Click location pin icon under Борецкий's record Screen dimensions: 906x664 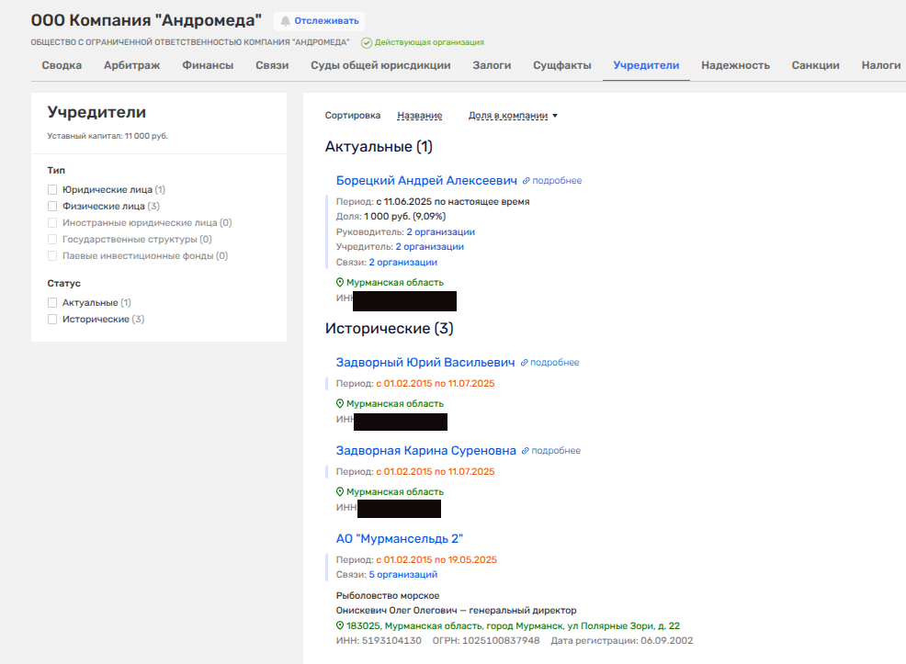(340, 283)
